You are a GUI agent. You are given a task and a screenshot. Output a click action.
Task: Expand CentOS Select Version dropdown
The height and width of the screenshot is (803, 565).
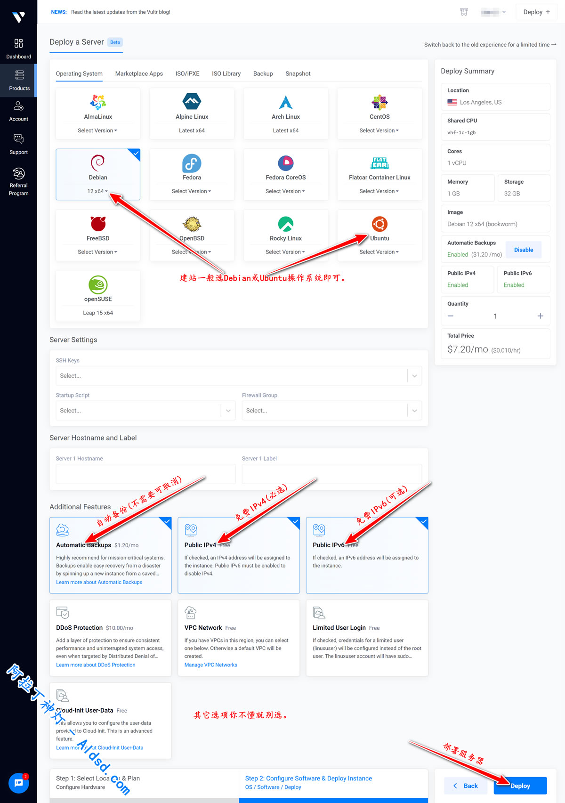pos(379,130)
